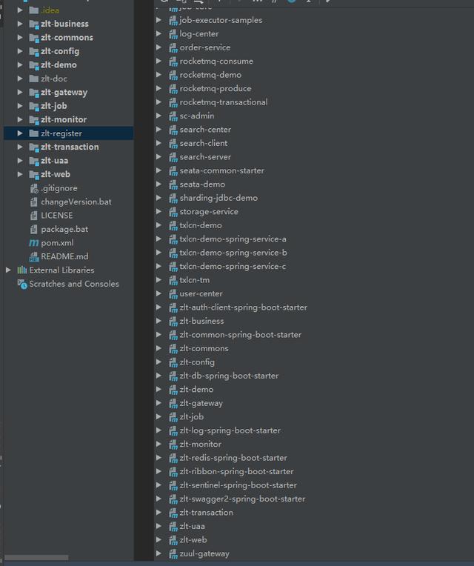Select txlcn-demo-spring-service-b module
The width and height of the screenshot is (474, 566).
click(x=233, y=253)
